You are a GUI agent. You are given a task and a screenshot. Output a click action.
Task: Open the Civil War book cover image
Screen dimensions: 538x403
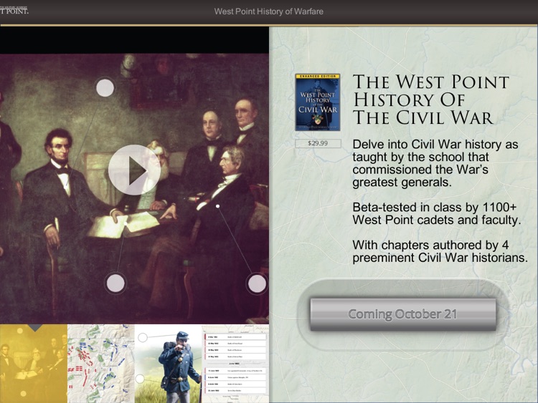pyautogui.click(x=318, y=102)
